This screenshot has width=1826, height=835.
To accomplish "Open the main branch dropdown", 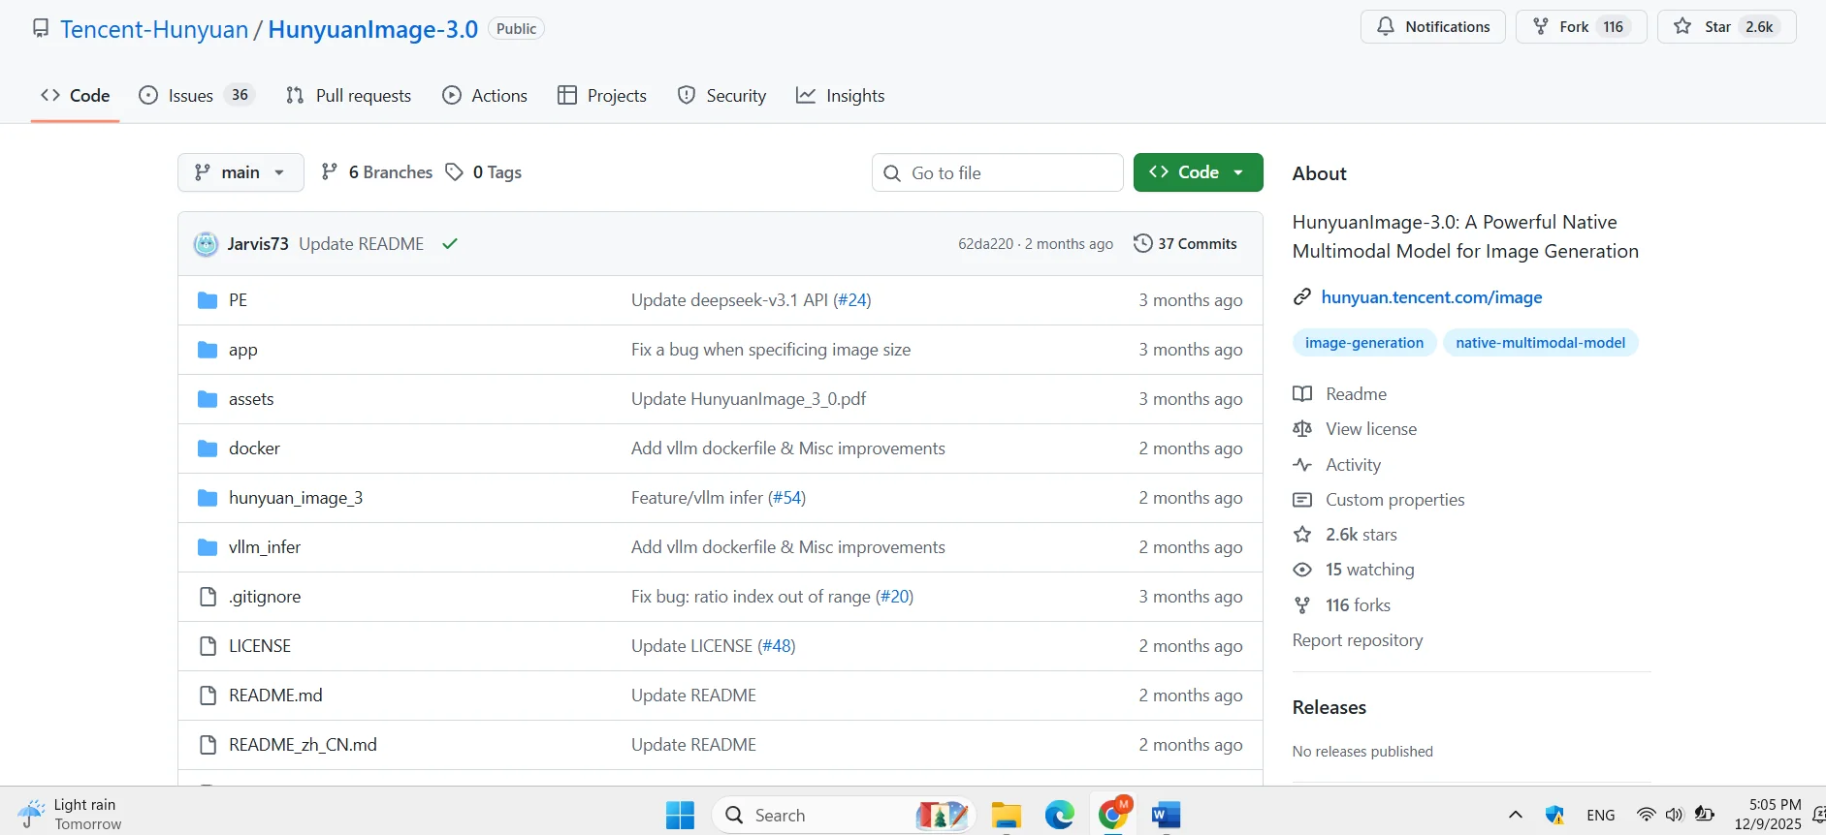I will tap(240, 172).
